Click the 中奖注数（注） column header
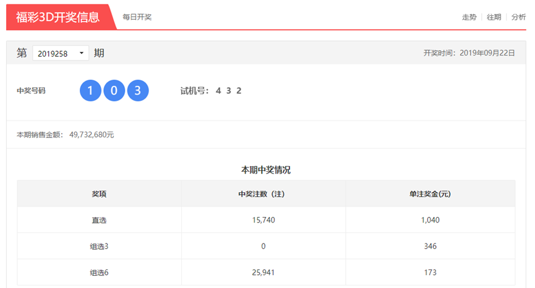 click(263, 194)
